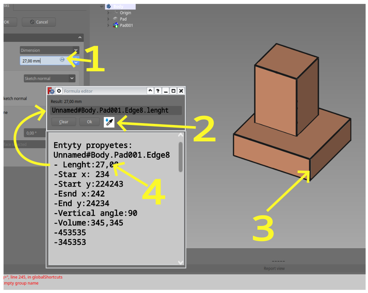Collapse the task panel section with chevron
The image size is (368, 293).
tap(80, 37)
